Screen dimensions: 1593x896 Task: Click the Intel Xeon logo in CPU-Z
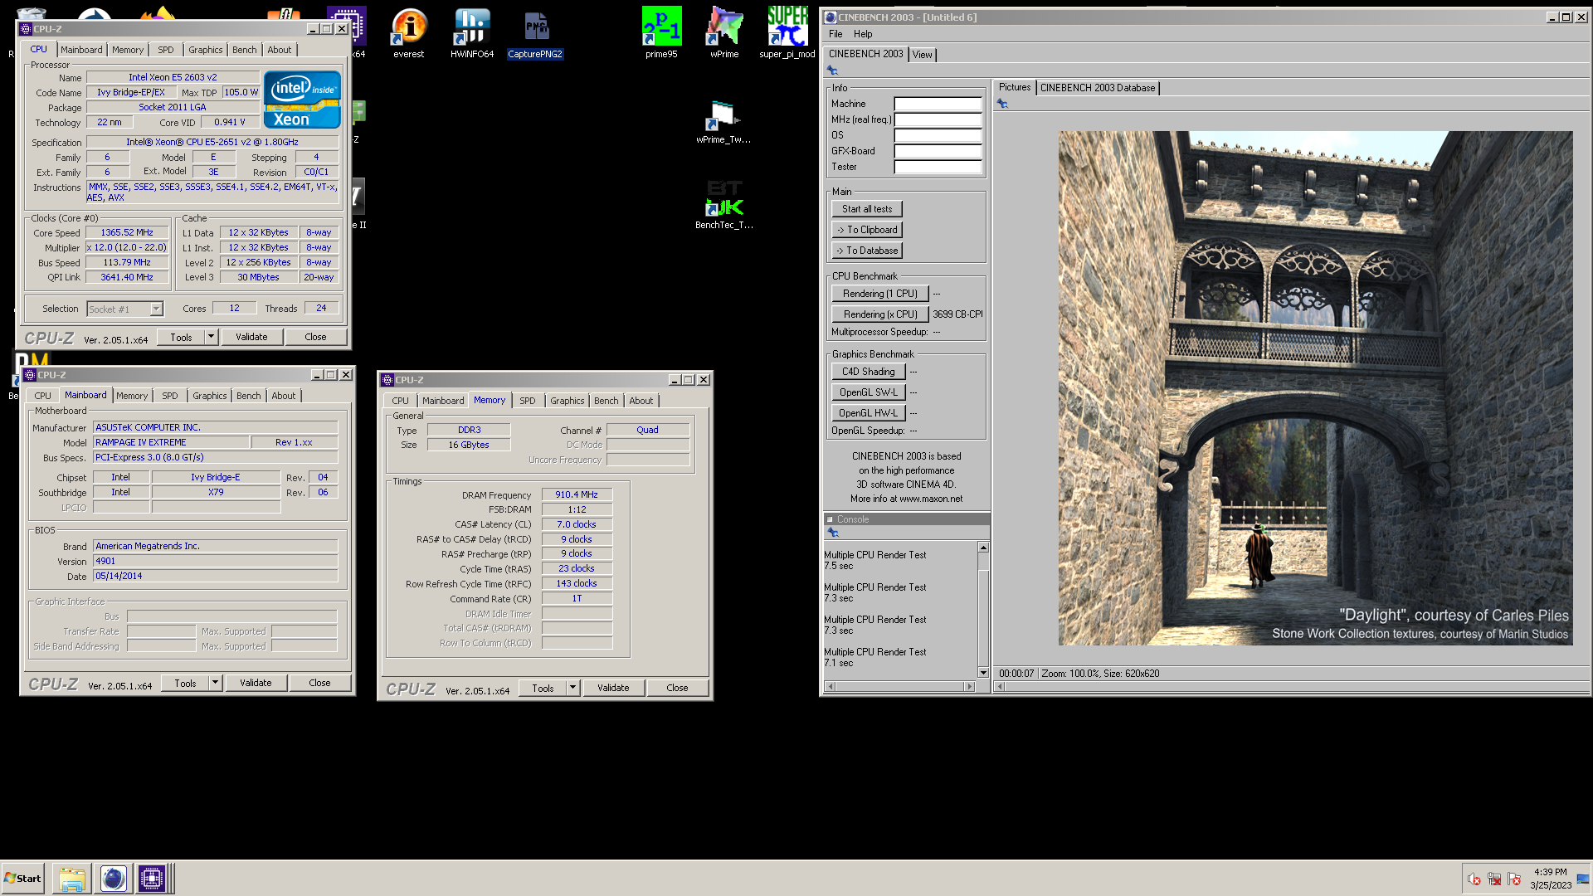302,100
